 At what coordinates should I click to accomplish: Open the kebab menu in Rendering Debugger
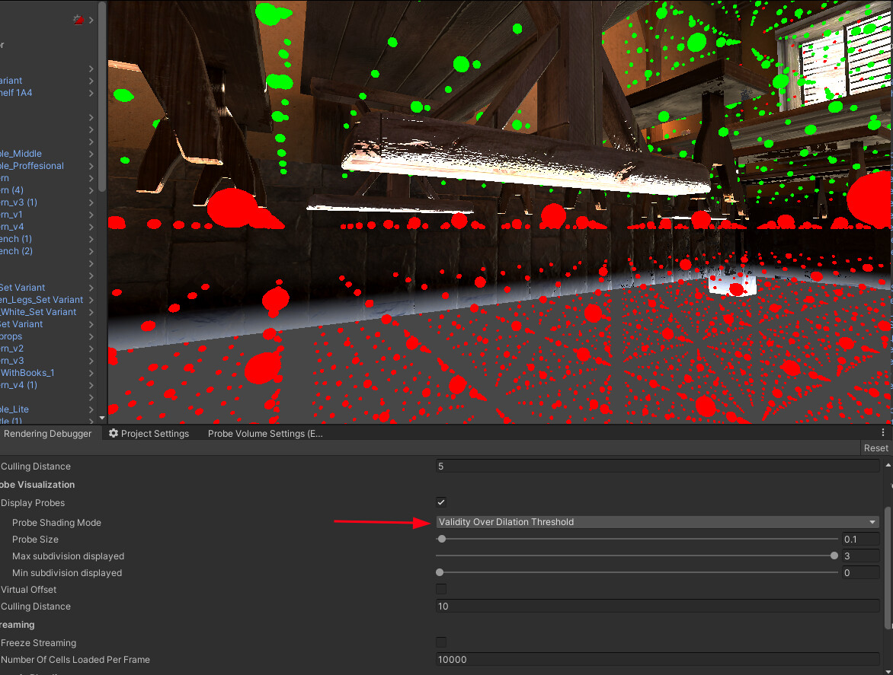click(x=882, y=431)
